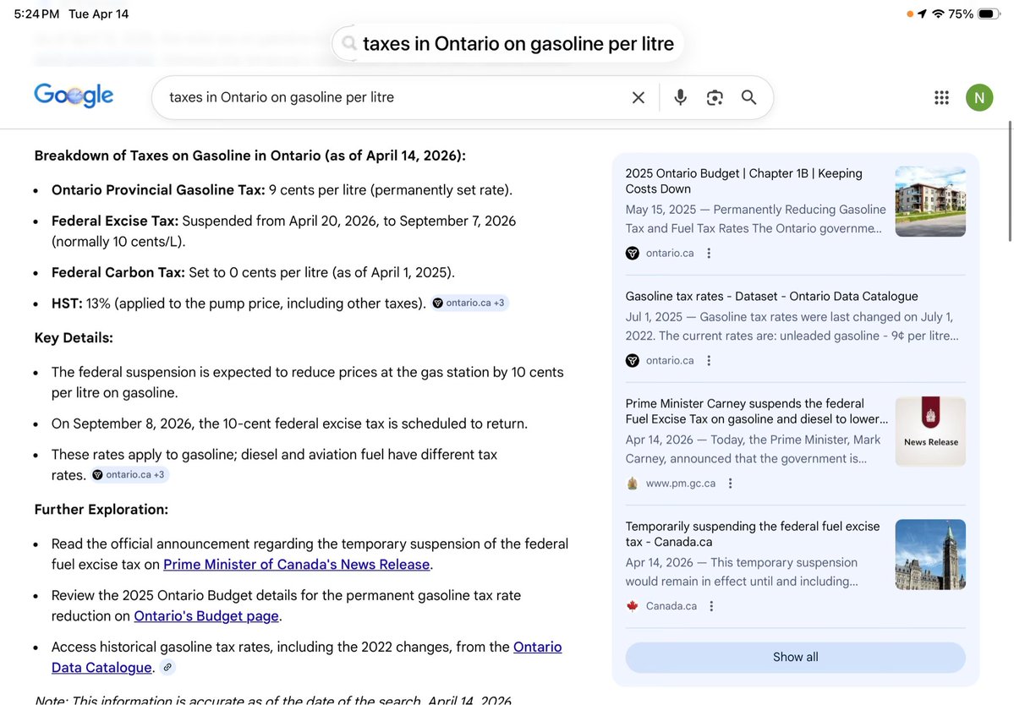
Task: Click the 'Further Exploration:' heading
Action: click(x=101, y=510)
